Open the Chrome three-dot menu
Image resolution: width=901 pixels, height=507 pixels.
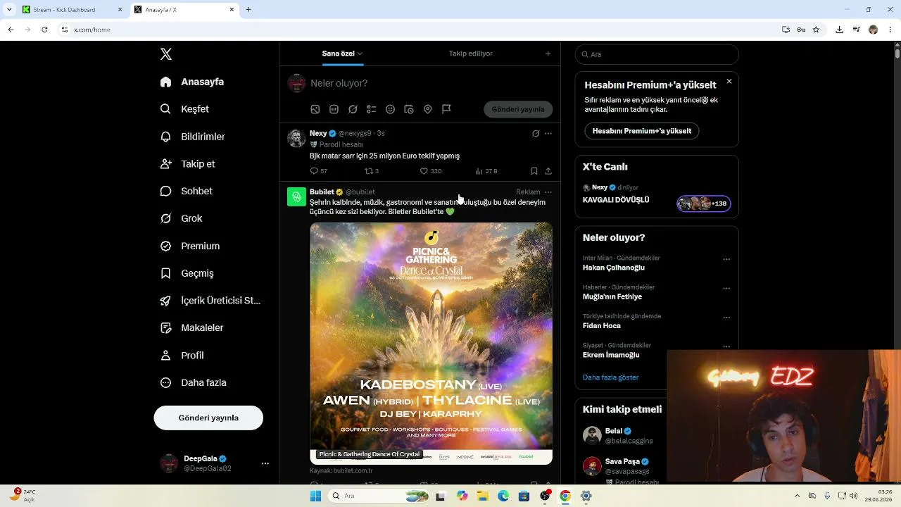click(890, 30)
